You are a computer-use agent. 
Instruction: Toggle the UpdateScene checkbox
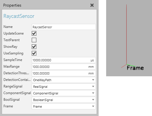[34, 33]
